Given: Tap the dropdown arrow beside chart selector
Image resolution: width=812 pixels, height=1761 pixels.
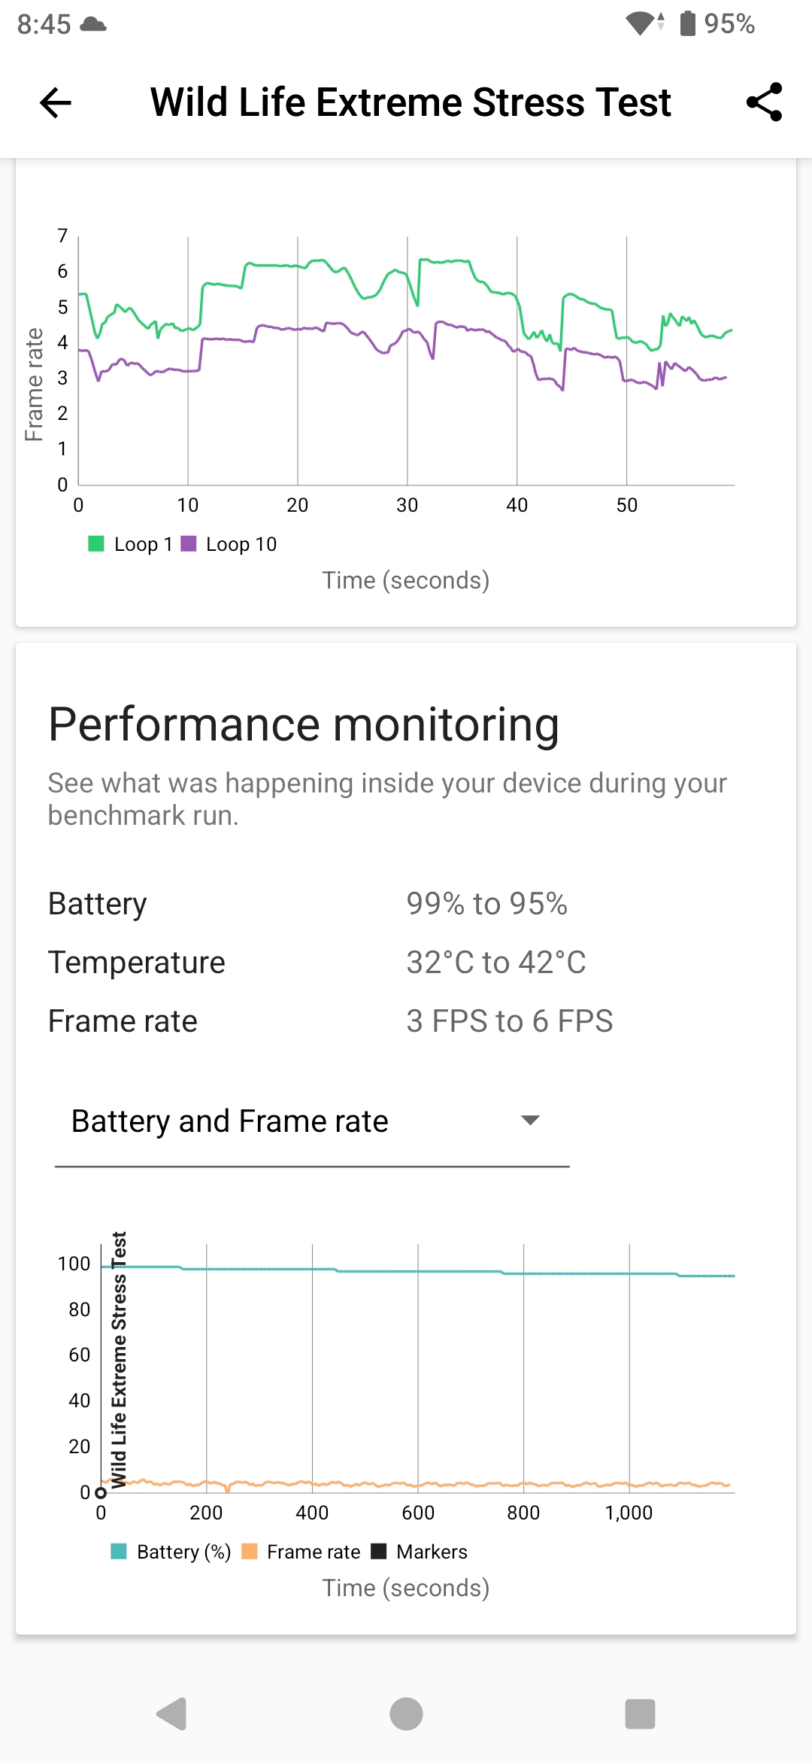Looking at the screenshot, I should click(x=530, y=1121).
